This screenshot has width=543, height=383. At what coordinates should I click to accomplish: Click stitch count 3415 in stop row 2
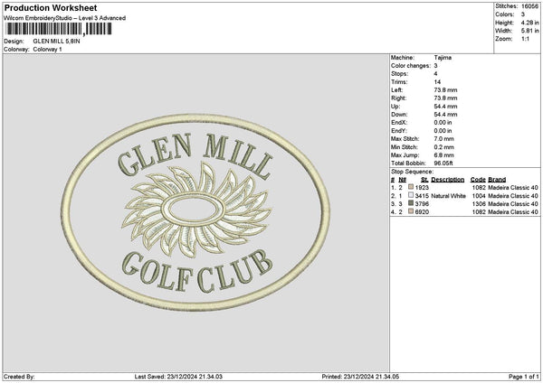pyautogui.click(x=422, y=196)
